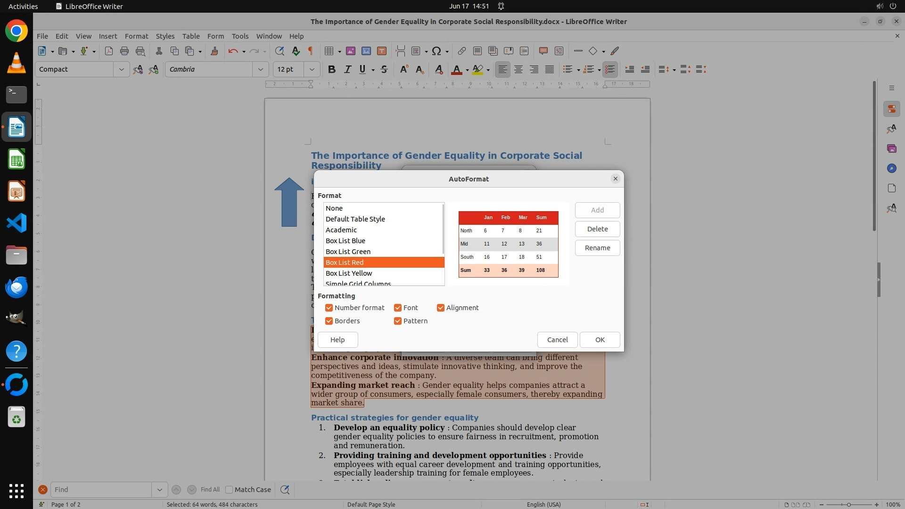Click the Italic formatting icon

tap(347, 69)
